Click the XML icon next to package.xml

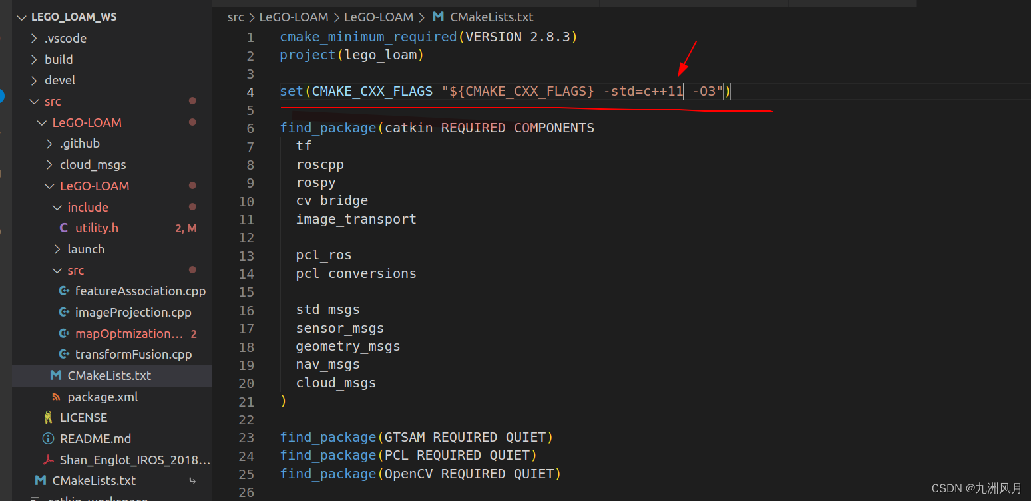tap(55, 397)
